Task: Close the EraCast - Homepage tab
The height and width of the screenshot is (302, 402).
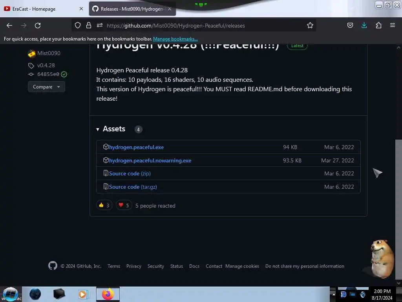Action: coord(81,9)
